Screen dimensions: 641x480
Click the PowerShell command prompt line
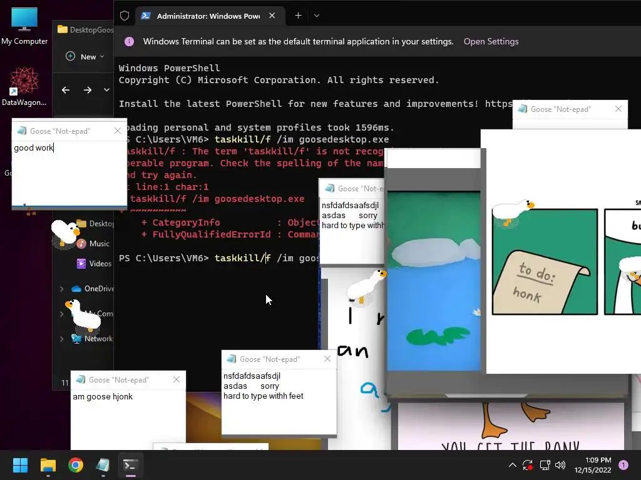(x=218, y=258)
